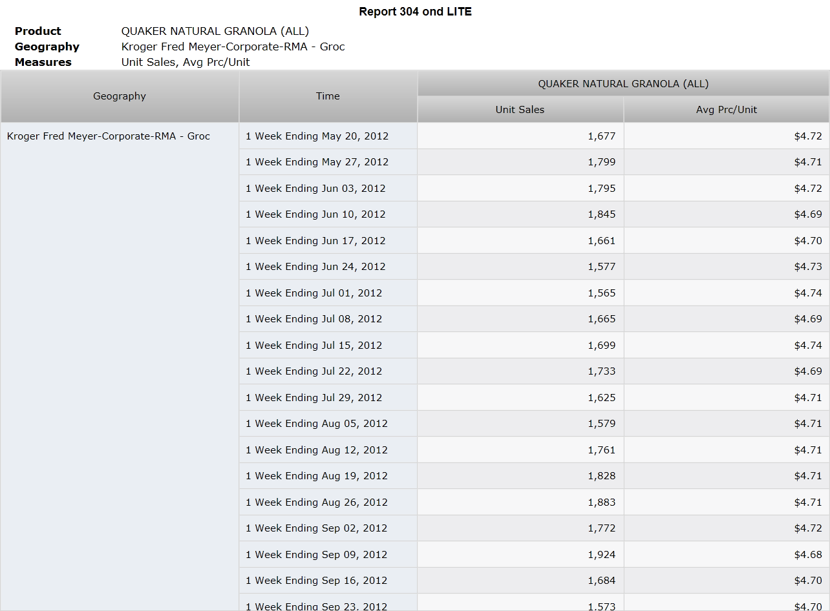
Task: Select row 1 Week Ending Aug 26, 2012
Action: click(x=328, y=502)
